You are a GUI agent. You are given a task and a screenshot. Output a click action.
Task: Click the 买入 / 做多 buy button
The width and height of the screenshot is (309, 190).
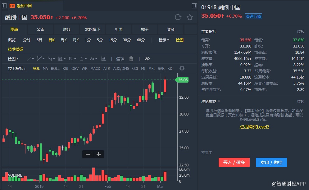(234, 162)
